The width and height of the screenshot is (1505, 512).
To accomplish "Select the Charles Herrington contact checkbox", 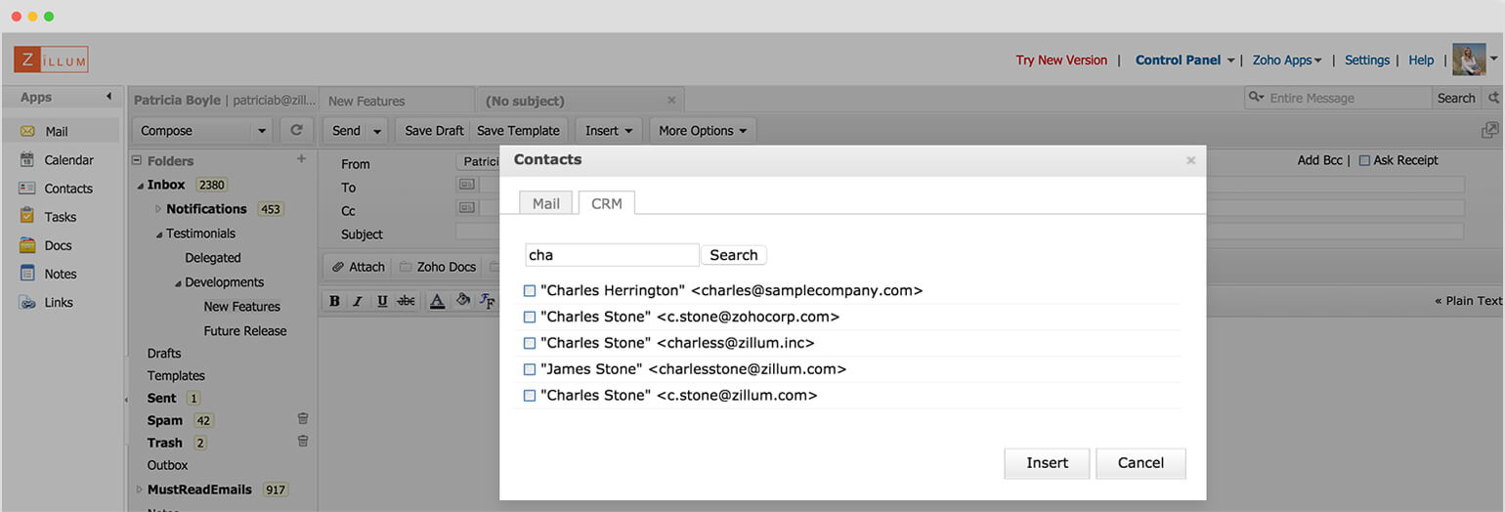I will (x=530, y=290).
